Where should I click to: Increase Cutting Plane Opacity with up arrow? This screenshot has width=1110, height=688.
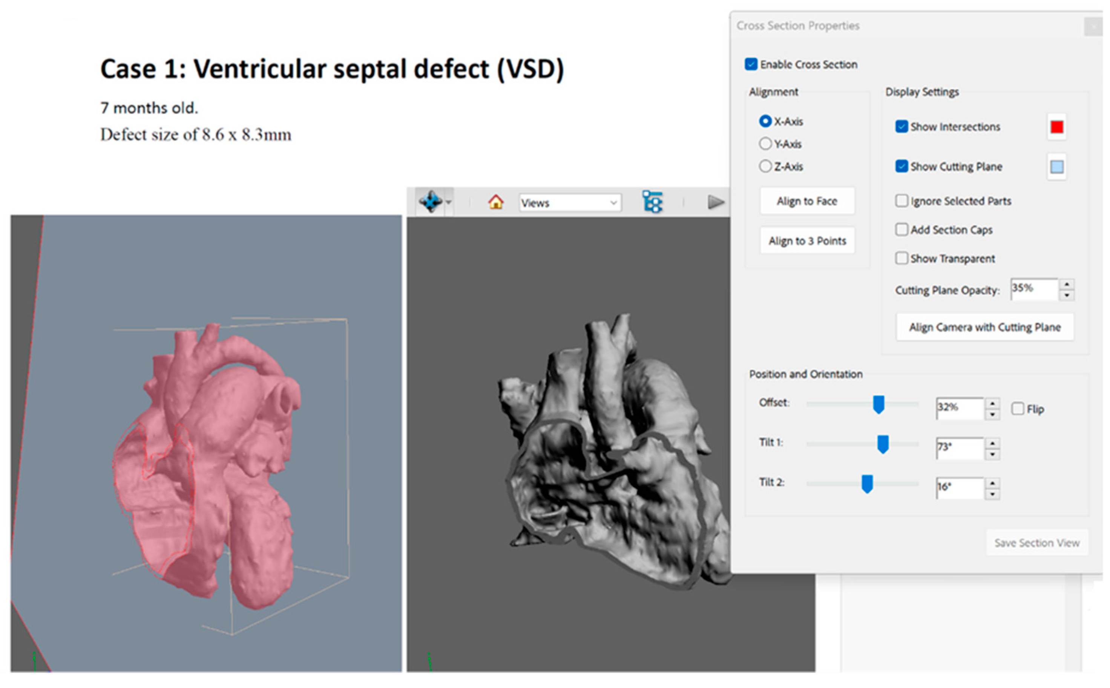1067,284
